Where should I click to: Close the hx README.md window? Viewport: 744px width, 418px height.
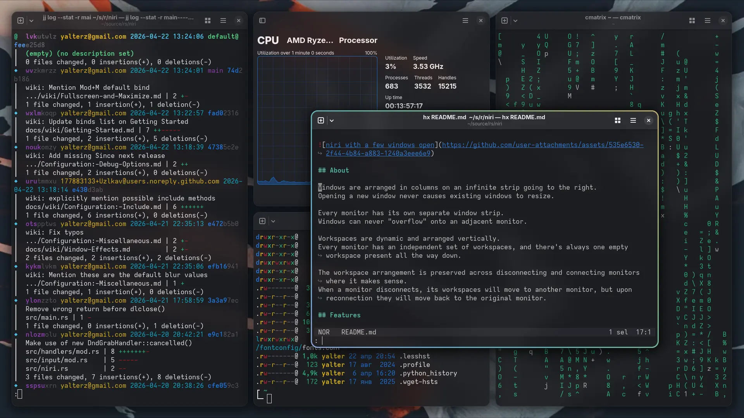pos(649,120)
